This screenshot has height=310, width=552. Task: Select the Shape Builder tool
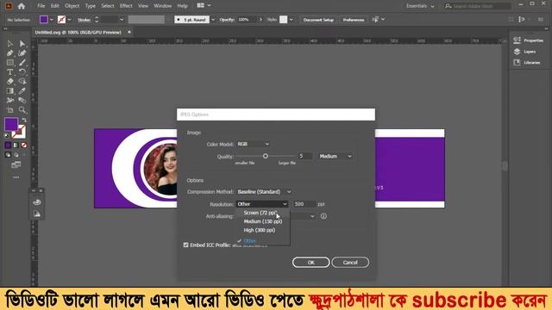22,82
